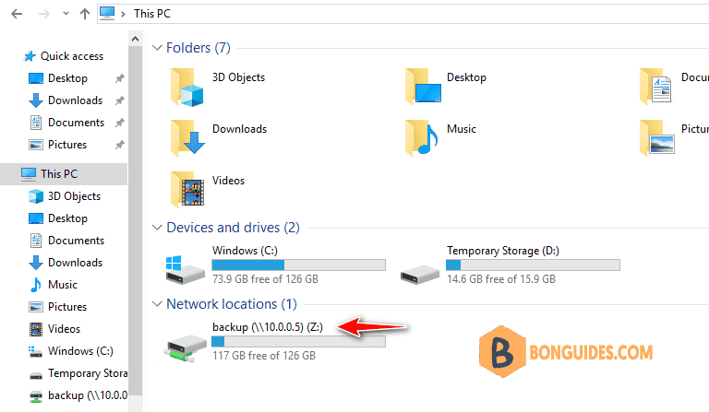
Task: Open the Windows (C:) drive icon
Action: click(x=186, y=270)
